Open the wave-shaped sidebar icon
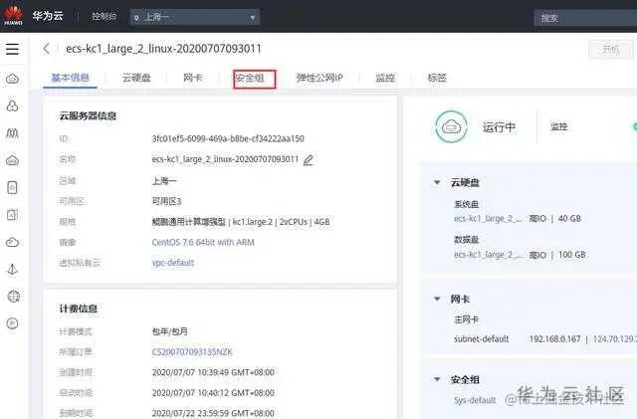 12,133
